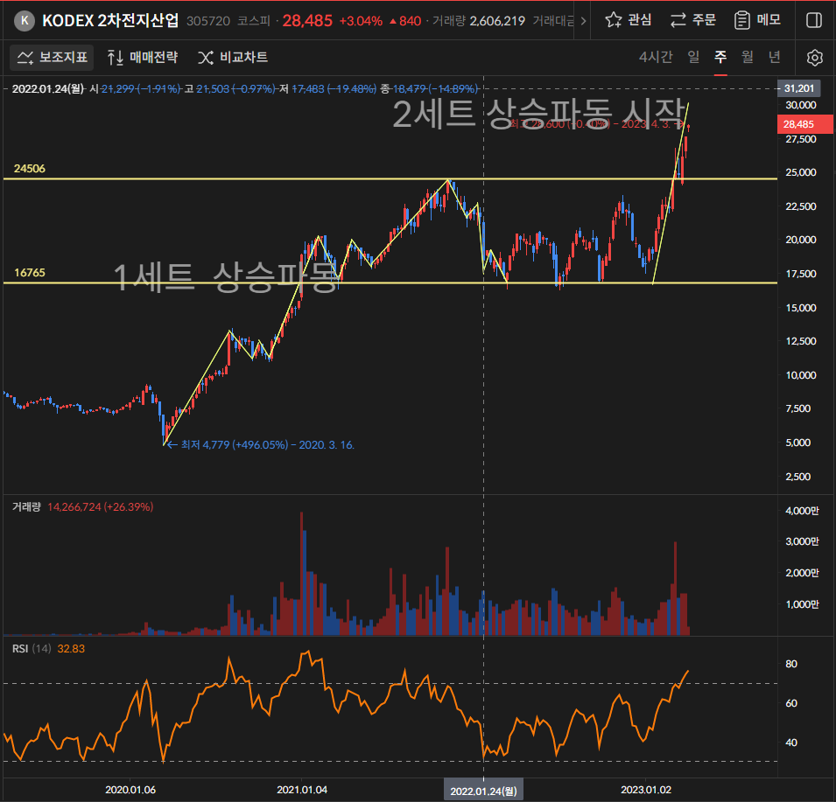Click the current price 28,485 in header
This screenshot has height=802, width=836.
coord(307,21)
